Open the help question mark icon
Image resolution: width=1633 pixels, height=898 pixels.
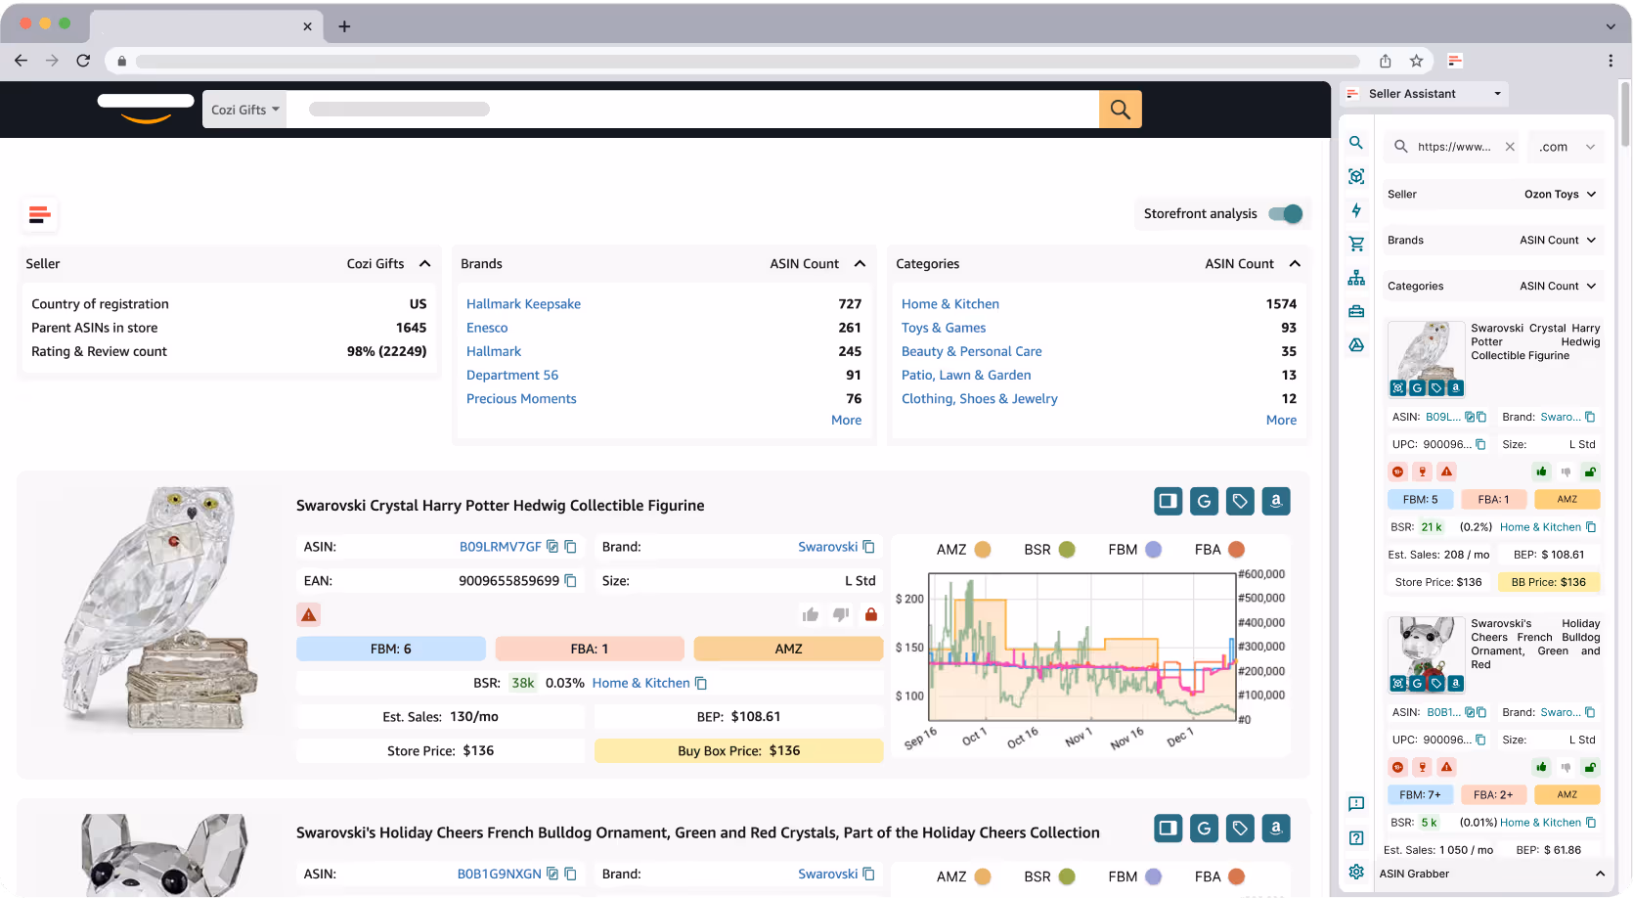pyautogui.click(x=1355, y=837)
